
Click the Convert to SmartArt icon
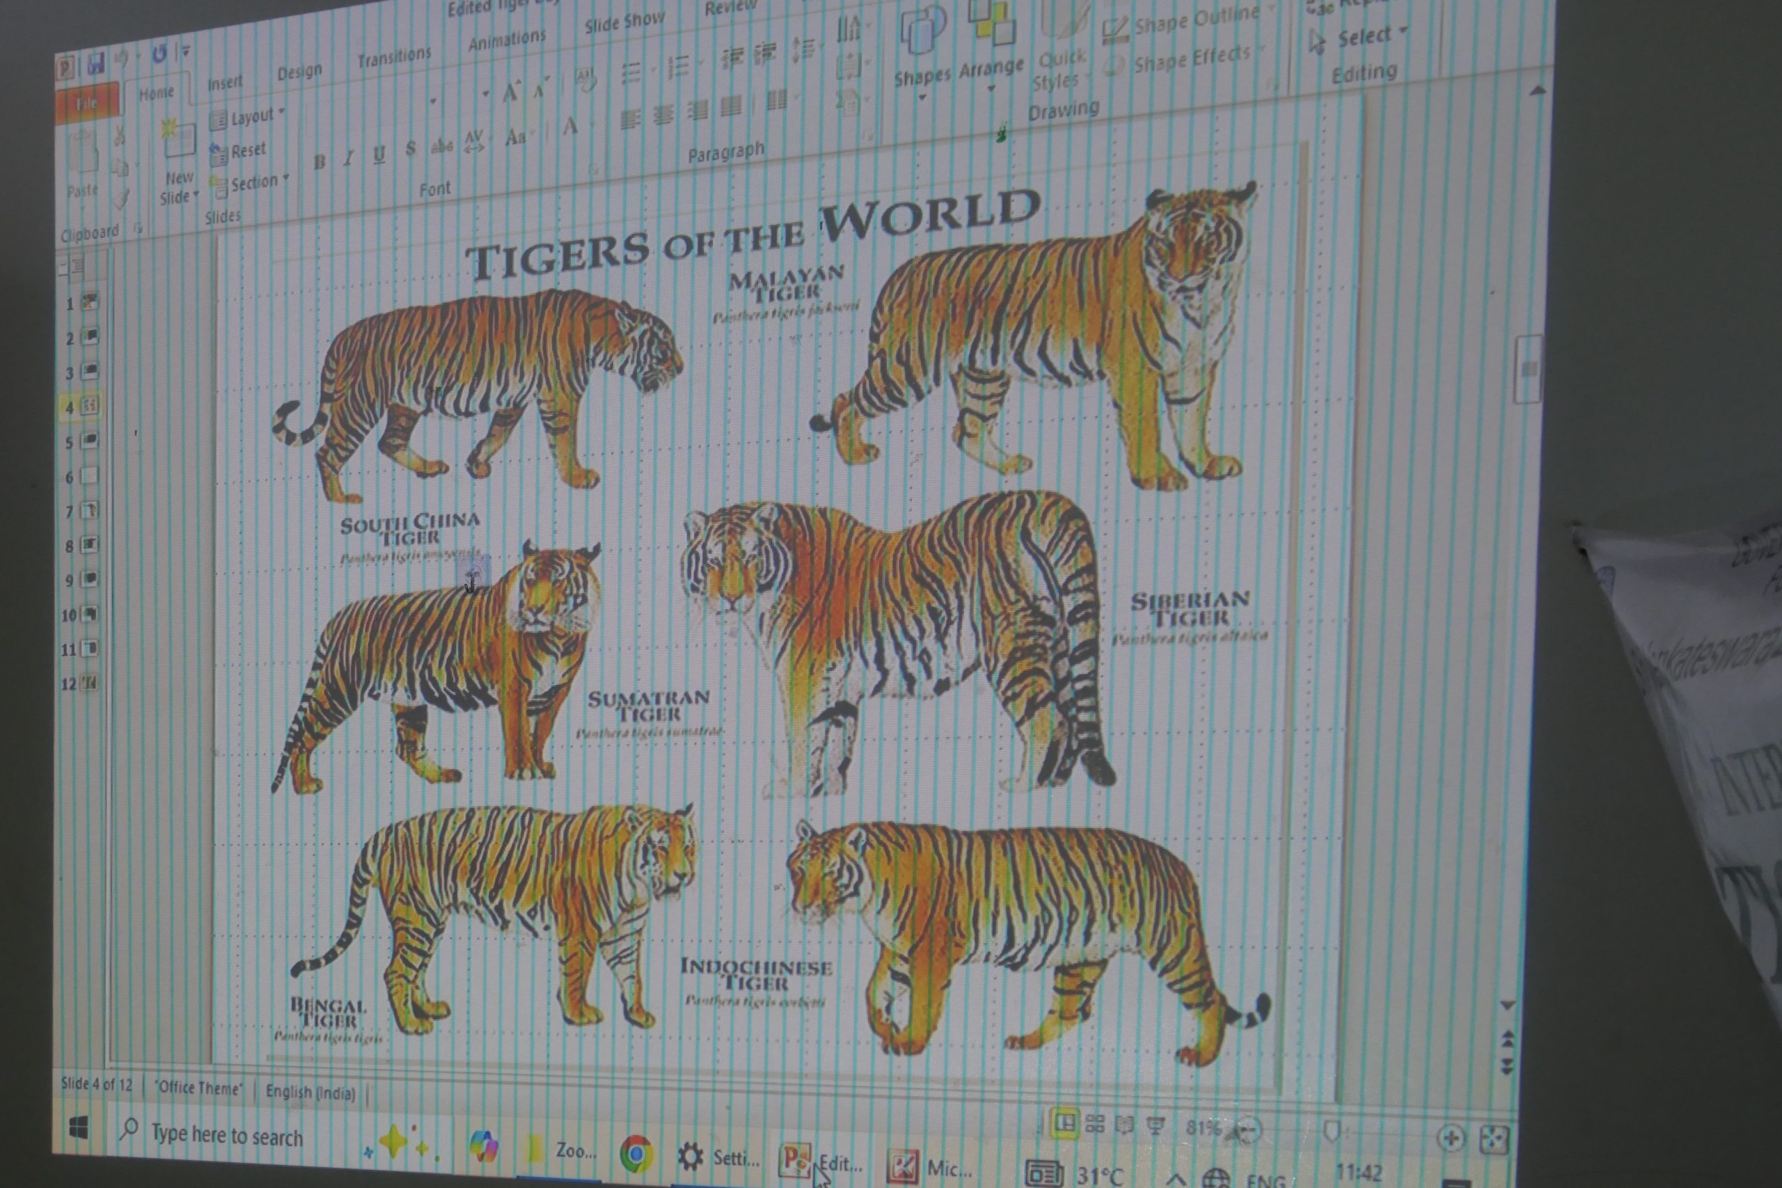point(849,101)
